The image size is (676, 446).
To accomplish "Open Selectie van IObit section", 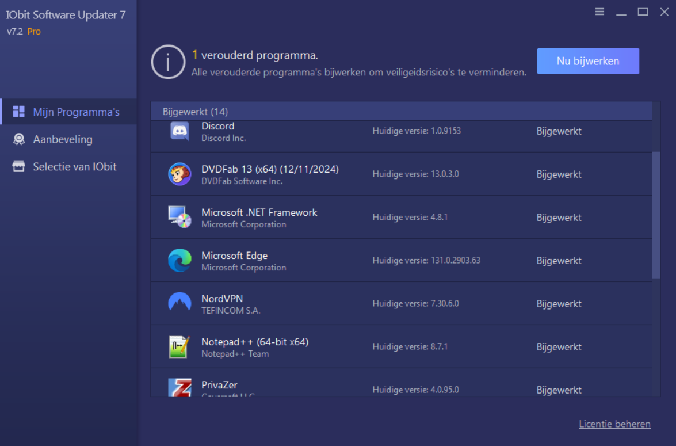I will point(69,166).
